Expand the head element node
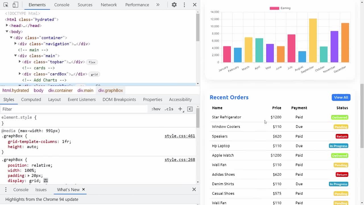Viewport: 364px width, 205px height. pyautogui.click(x=7, y=25)
